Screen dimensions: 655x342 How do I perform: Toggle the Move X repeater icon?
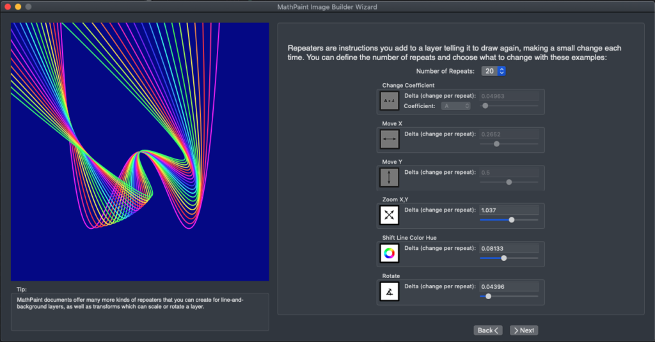[x=390, y=139]
